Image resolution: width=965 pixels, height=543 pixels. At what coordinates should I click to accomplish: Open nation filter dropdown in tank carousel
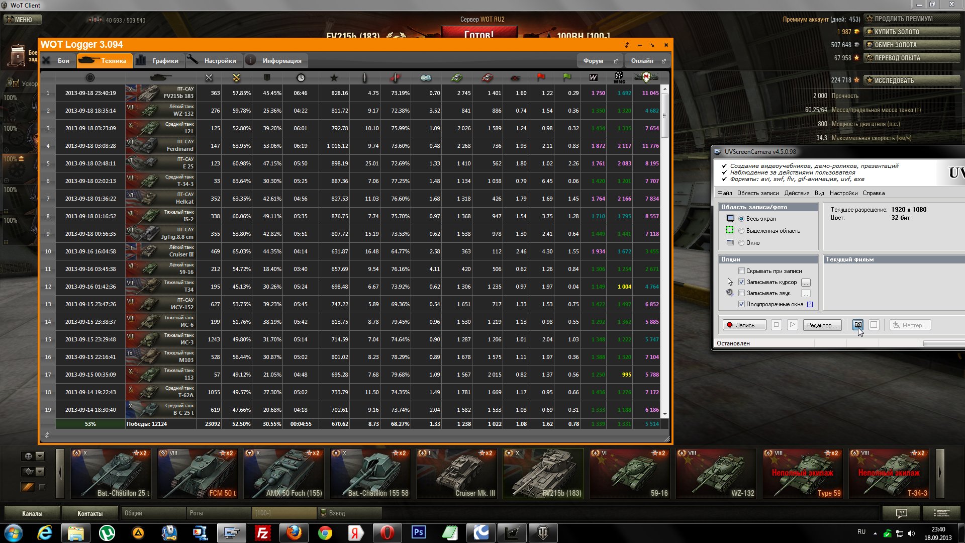tap(40, 456)
